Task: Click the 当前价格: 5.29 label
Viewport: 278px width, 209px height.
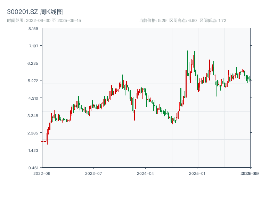Action: click(x=153, y=21)
